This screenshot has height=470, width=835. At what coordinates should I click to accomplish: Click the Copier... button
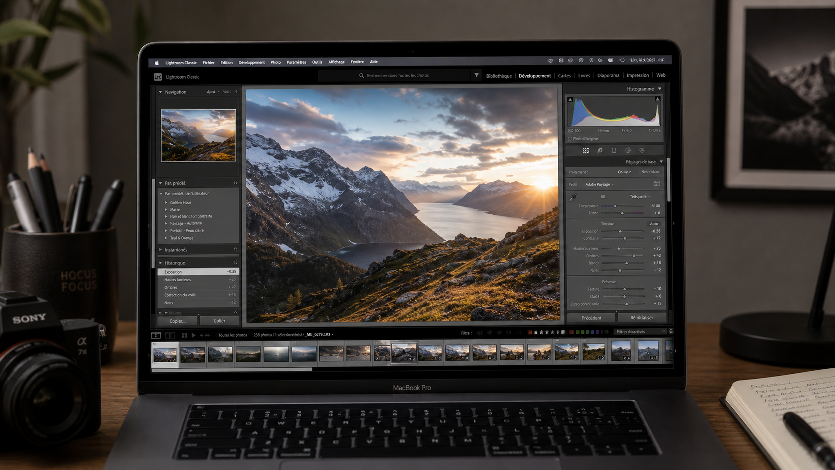coord(177,321)
